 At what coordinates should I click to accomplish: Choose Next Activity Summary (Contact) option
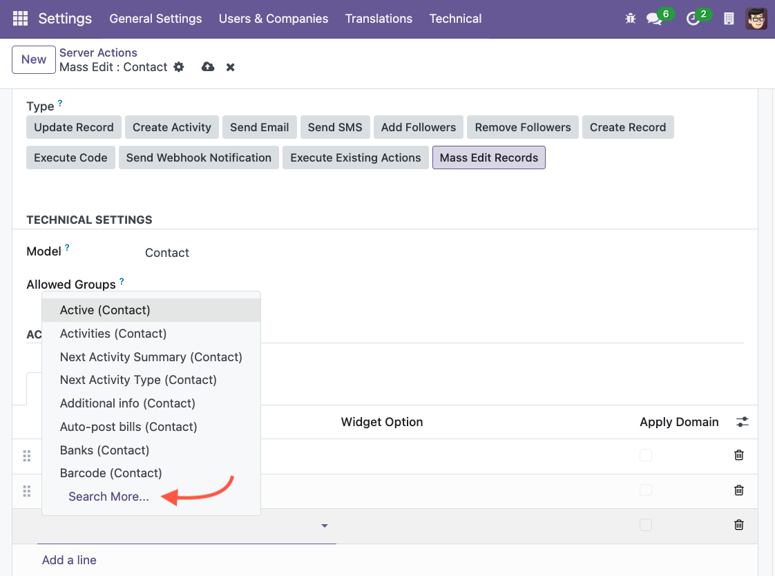coord(151,357)
